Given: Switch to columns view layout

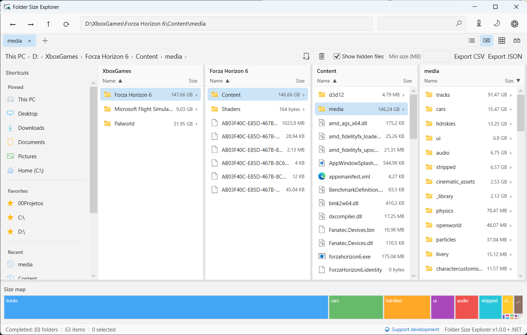Looking at the screenshot, I should click(x=486, y=41).
